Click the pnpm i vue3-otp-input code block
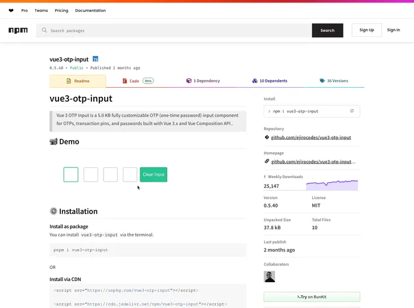 [x=148, y=250]
